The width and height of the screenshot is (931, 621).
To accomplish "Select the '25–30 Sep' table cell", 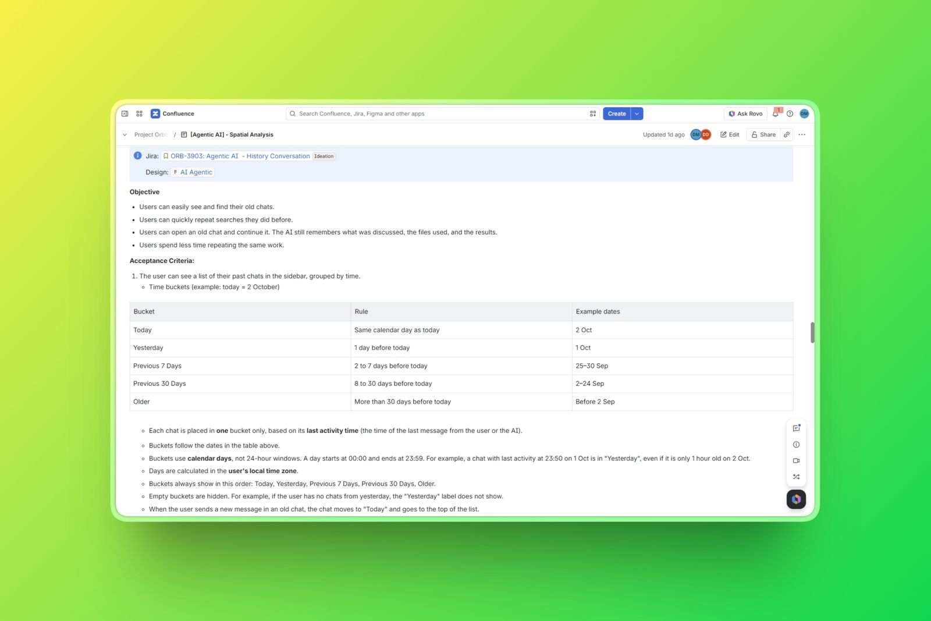I will click(683, 365).
